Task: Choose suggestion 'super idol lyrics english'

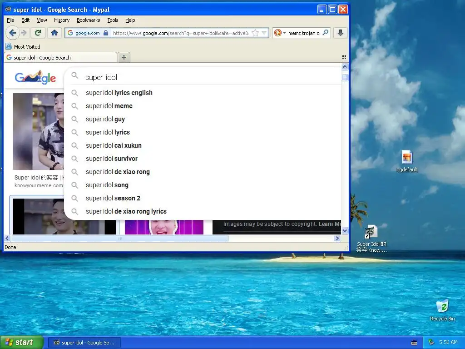Action: pyautogui.click(x=203, y=93)
